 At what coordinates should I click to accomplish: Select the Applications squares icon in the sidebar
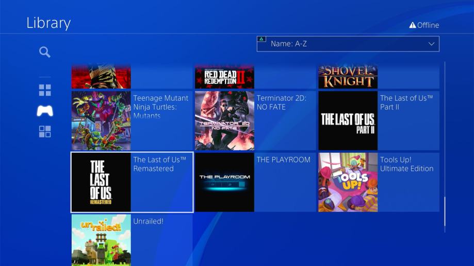click(45, 132)
